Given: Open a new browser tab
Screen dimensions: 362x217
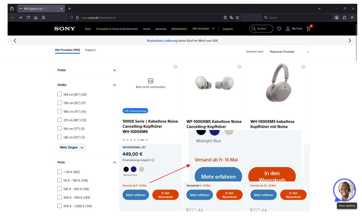Looking at the screenshot, I should pos(69,9).
